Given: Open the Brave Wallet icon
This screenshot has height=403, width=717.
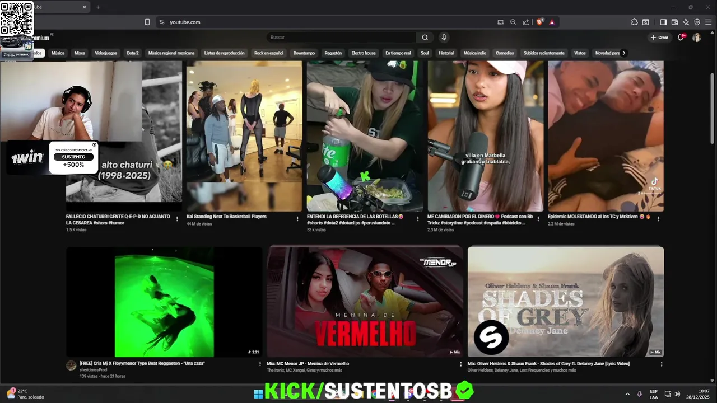Looking at the screenshot, I should [674, 22].
